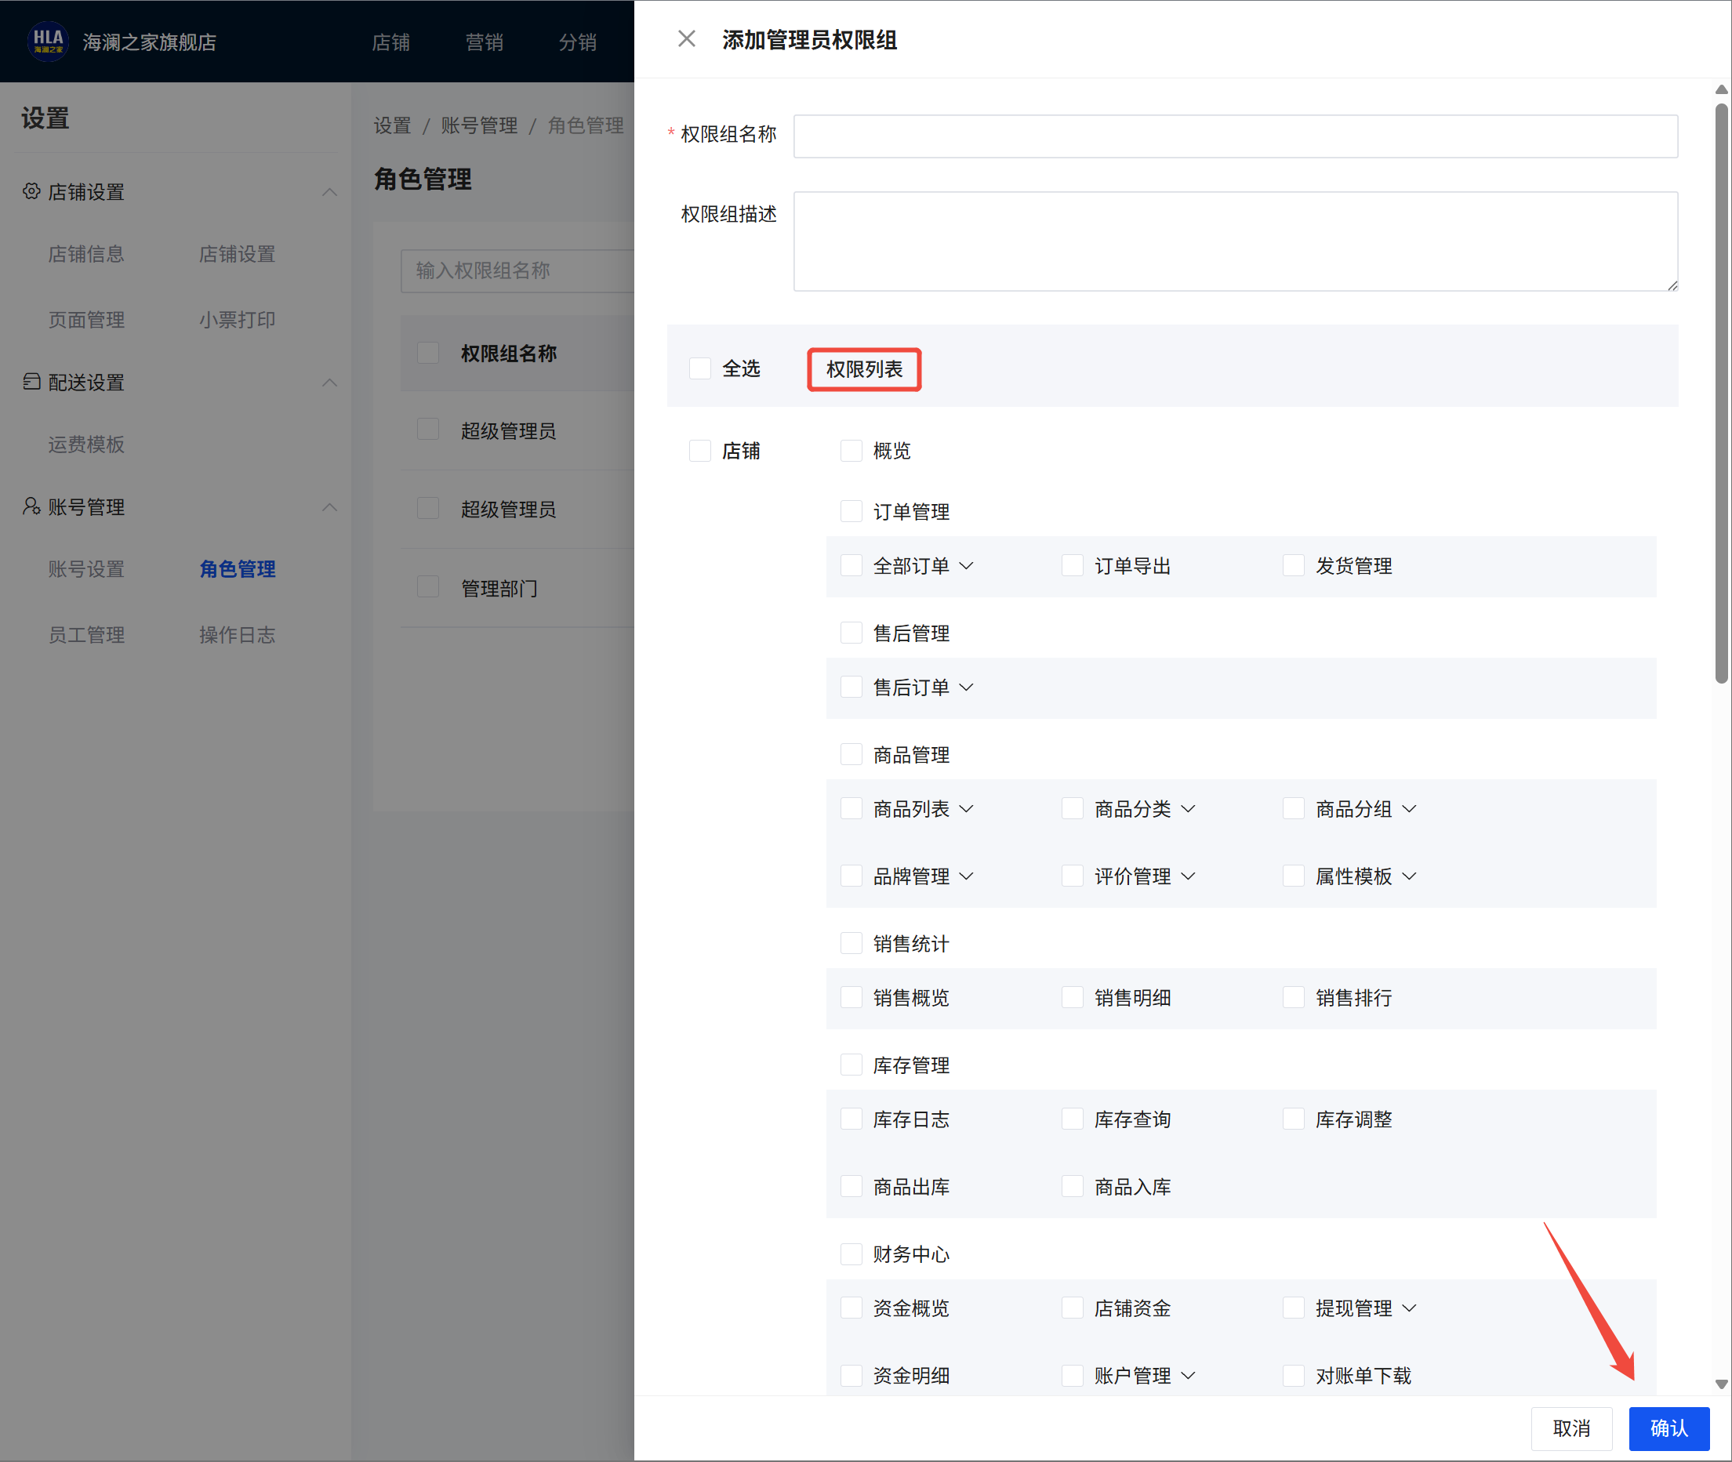Go to 操作日志 in sidebar

(237, 635)
